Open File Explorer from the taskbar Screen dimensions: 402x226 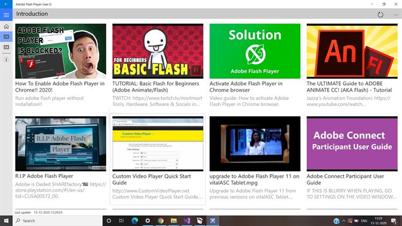(174, 221)
